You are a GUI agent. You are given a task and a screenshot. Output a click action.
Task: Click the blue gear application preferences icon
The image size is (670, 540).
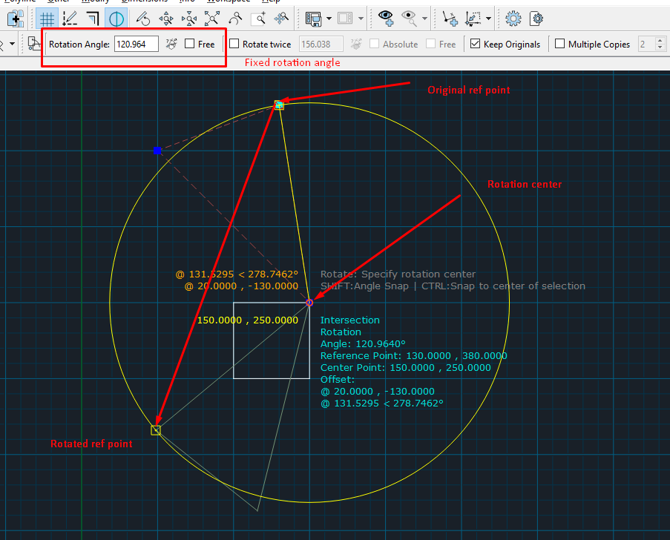point(513,19)
